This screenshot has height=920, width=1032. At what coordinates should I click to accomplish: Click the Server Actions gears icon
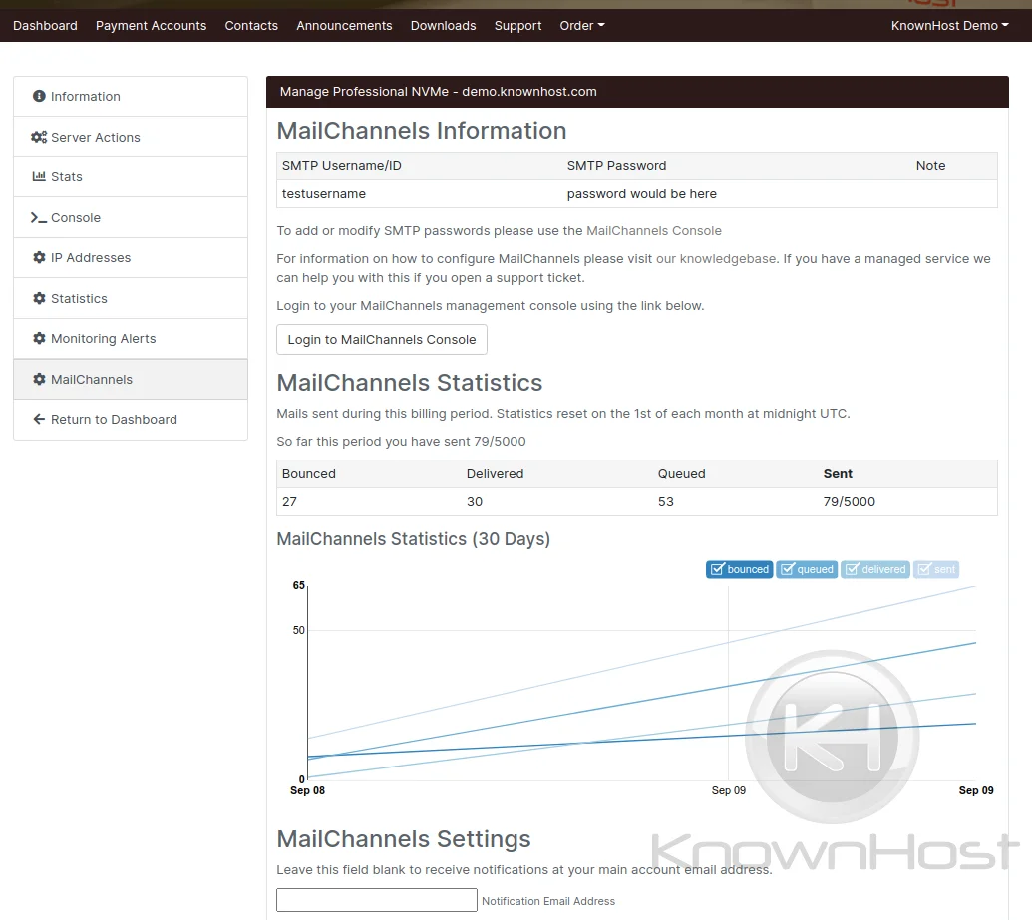pos(39,138)
